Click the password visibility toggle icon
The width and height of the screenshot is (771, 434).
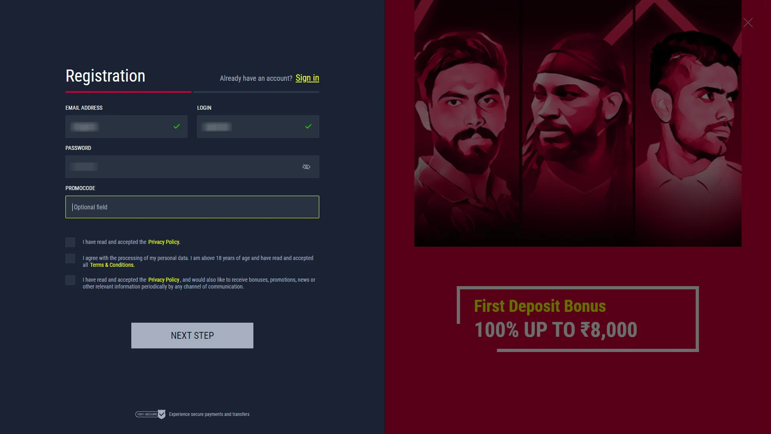point(306,166)
